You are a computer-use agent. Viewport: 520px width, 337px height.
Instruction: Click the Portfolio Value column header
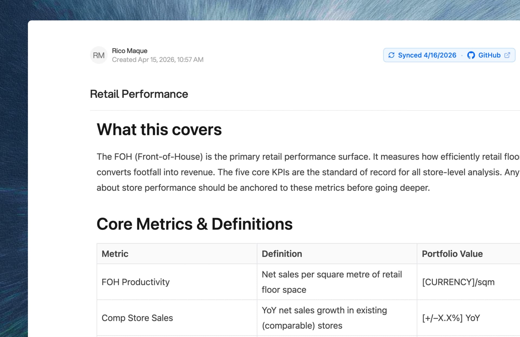coord(452,254)
